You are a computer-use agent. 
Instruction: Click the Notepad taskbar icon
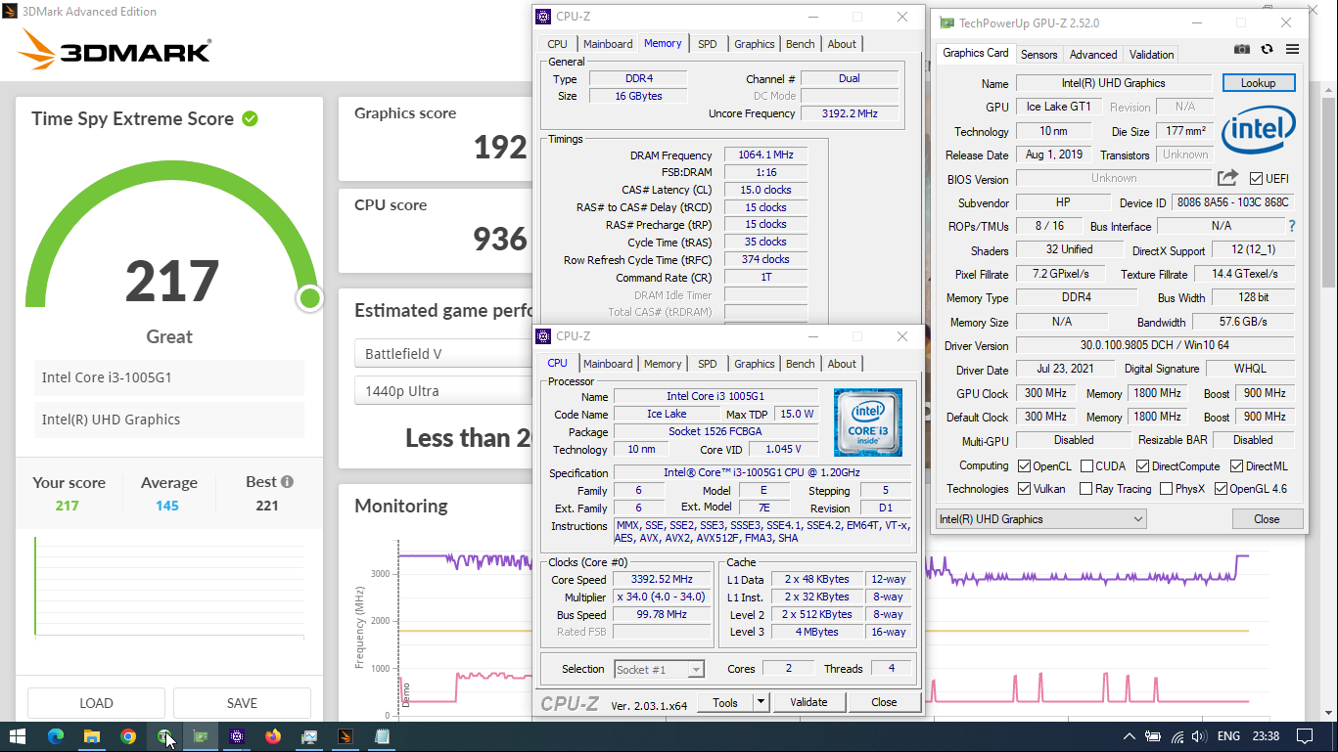[x=382, y=736]
